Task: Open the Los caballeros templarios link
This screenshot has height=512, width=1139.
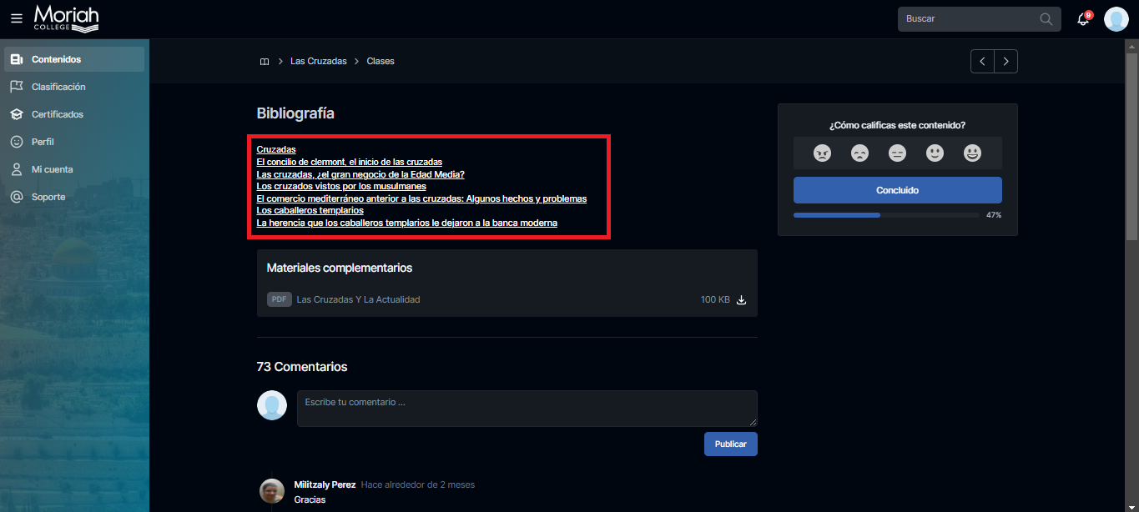Action: pos(310,211)
